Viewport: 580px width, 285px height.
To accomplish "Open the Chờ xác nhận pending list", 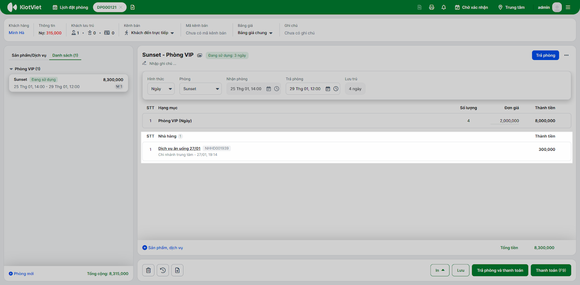I will point(471,7).
